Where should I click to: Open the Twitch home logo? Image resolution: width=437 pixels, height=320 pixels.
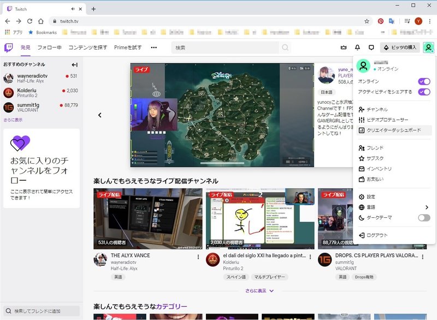point(9,48)
